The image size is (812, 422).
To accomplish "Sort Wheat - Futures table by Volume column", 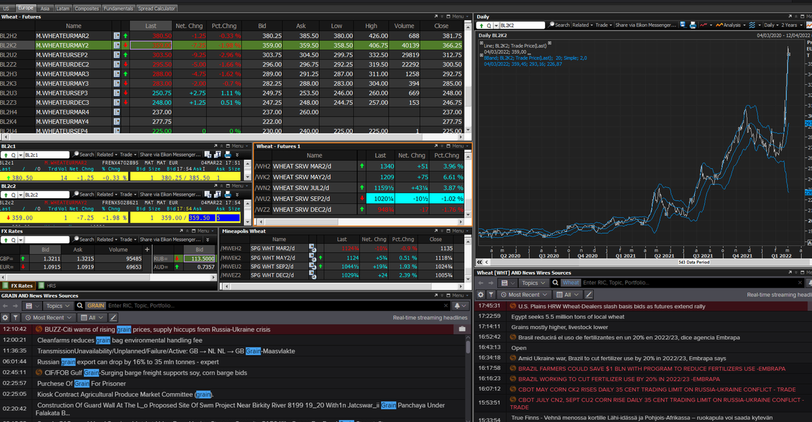I will 404,26.
